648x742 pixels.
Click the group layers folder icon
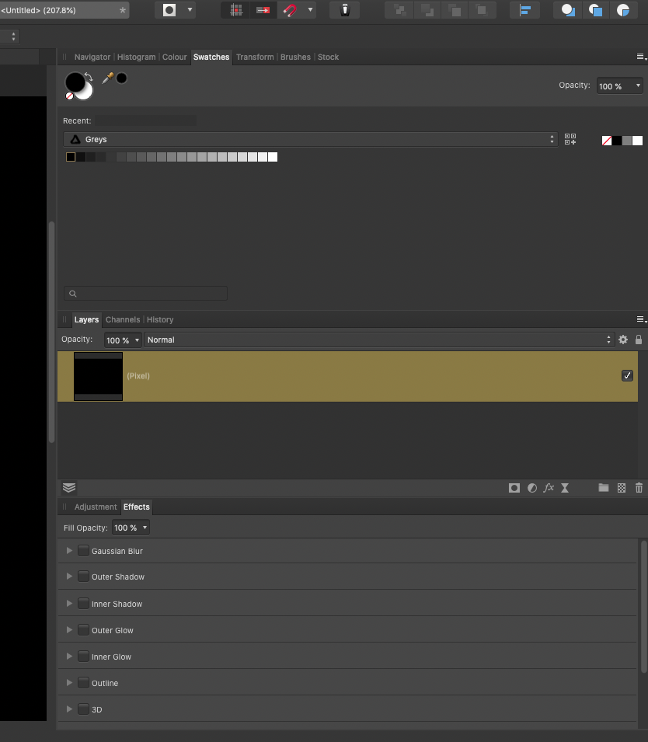coord(604,488)
